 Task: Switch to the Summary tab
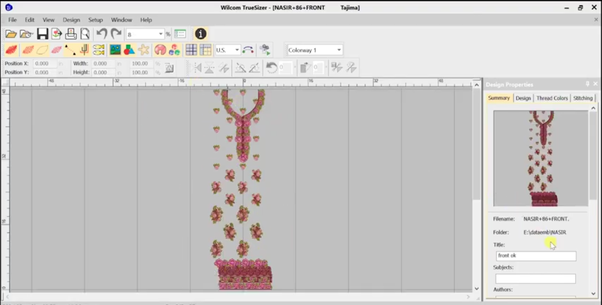[x=499, y=98]
